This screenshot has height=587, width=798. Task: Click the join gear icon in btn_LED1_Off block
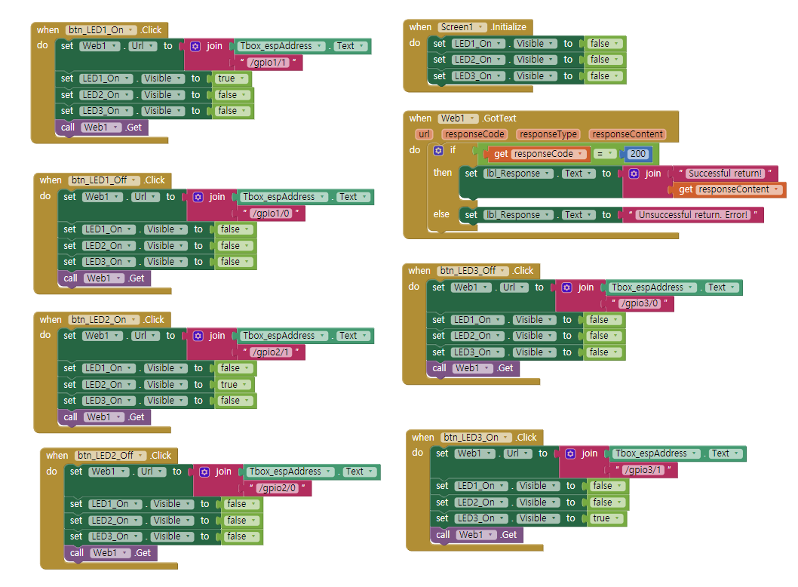click(198, 197)
